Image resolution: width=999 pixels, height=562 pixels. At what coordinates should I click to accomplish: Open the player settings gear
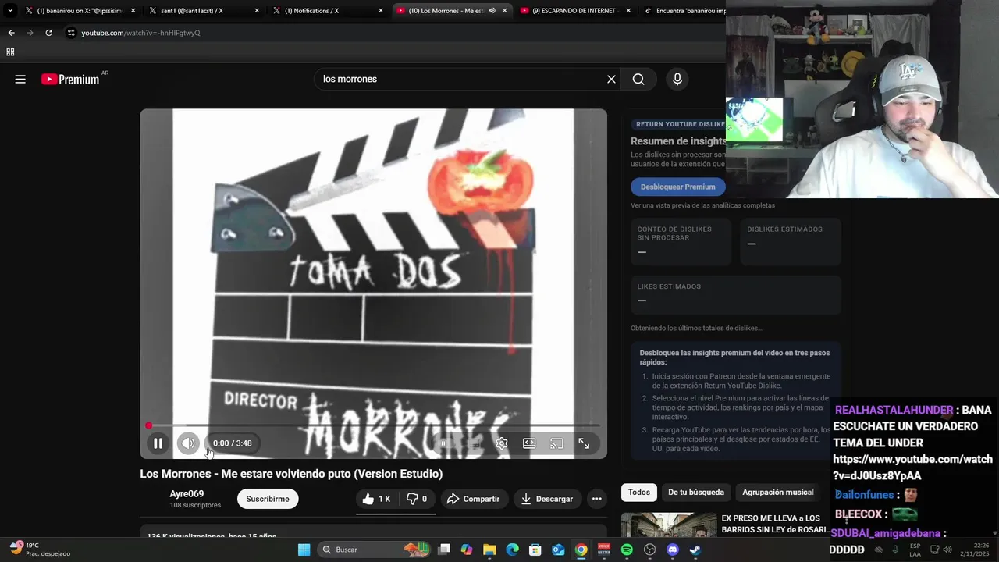click(x=502, y=443)
